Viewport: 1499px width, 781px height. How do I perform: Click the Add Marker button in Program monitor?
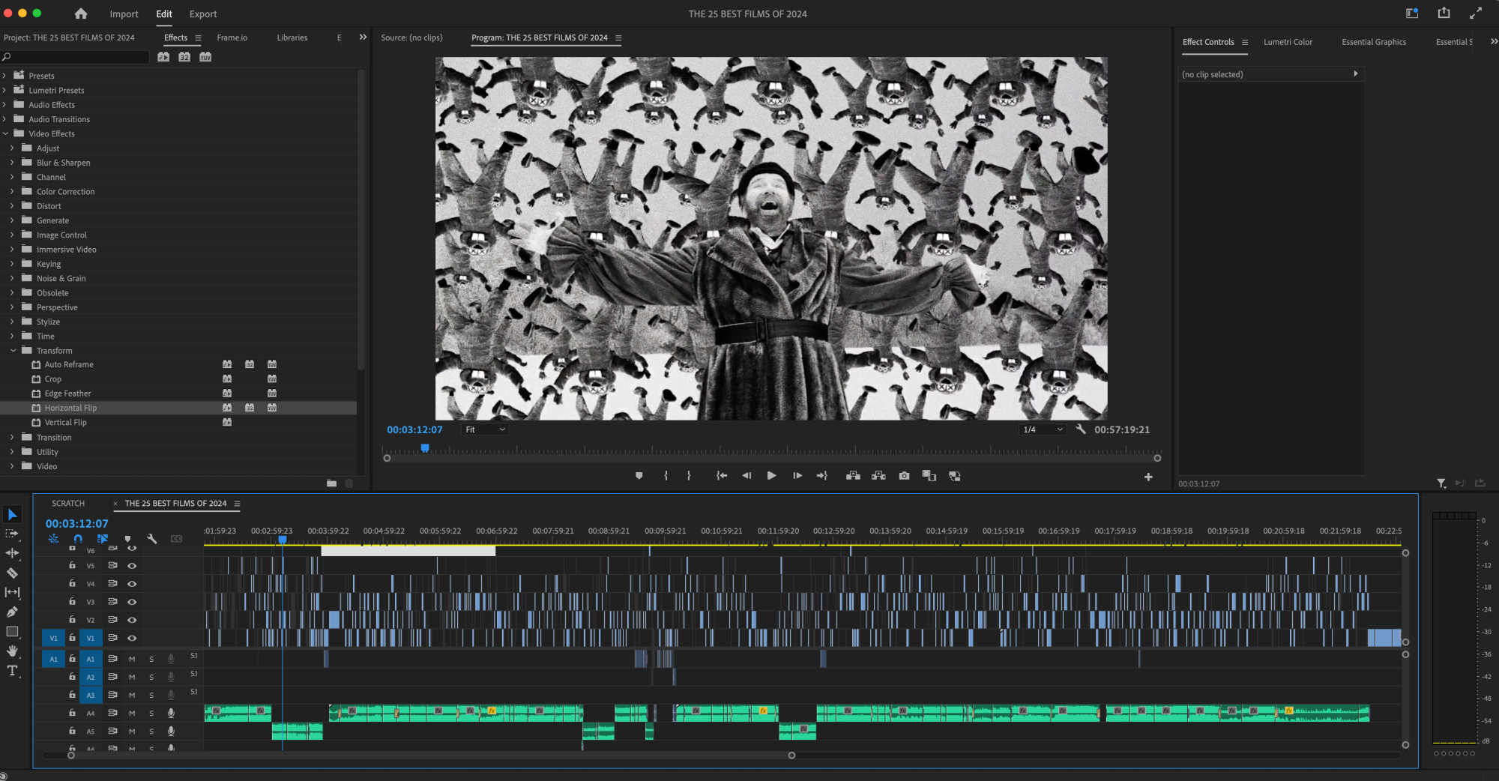[639, 476]
